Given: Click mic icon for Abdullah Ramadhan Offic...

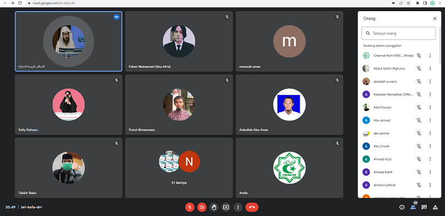Looking at the screenshot, I should pos(419,94).
